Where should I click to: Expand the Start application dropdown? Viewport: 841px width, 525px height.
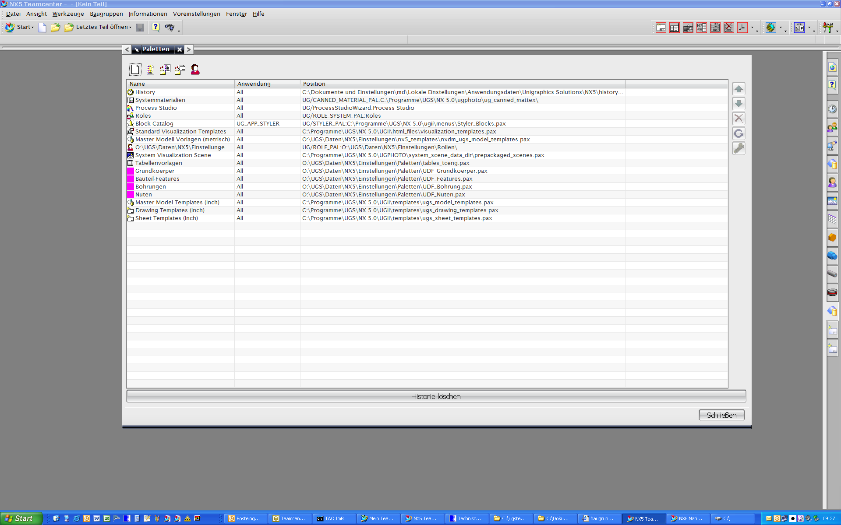(x=20, y=27)
